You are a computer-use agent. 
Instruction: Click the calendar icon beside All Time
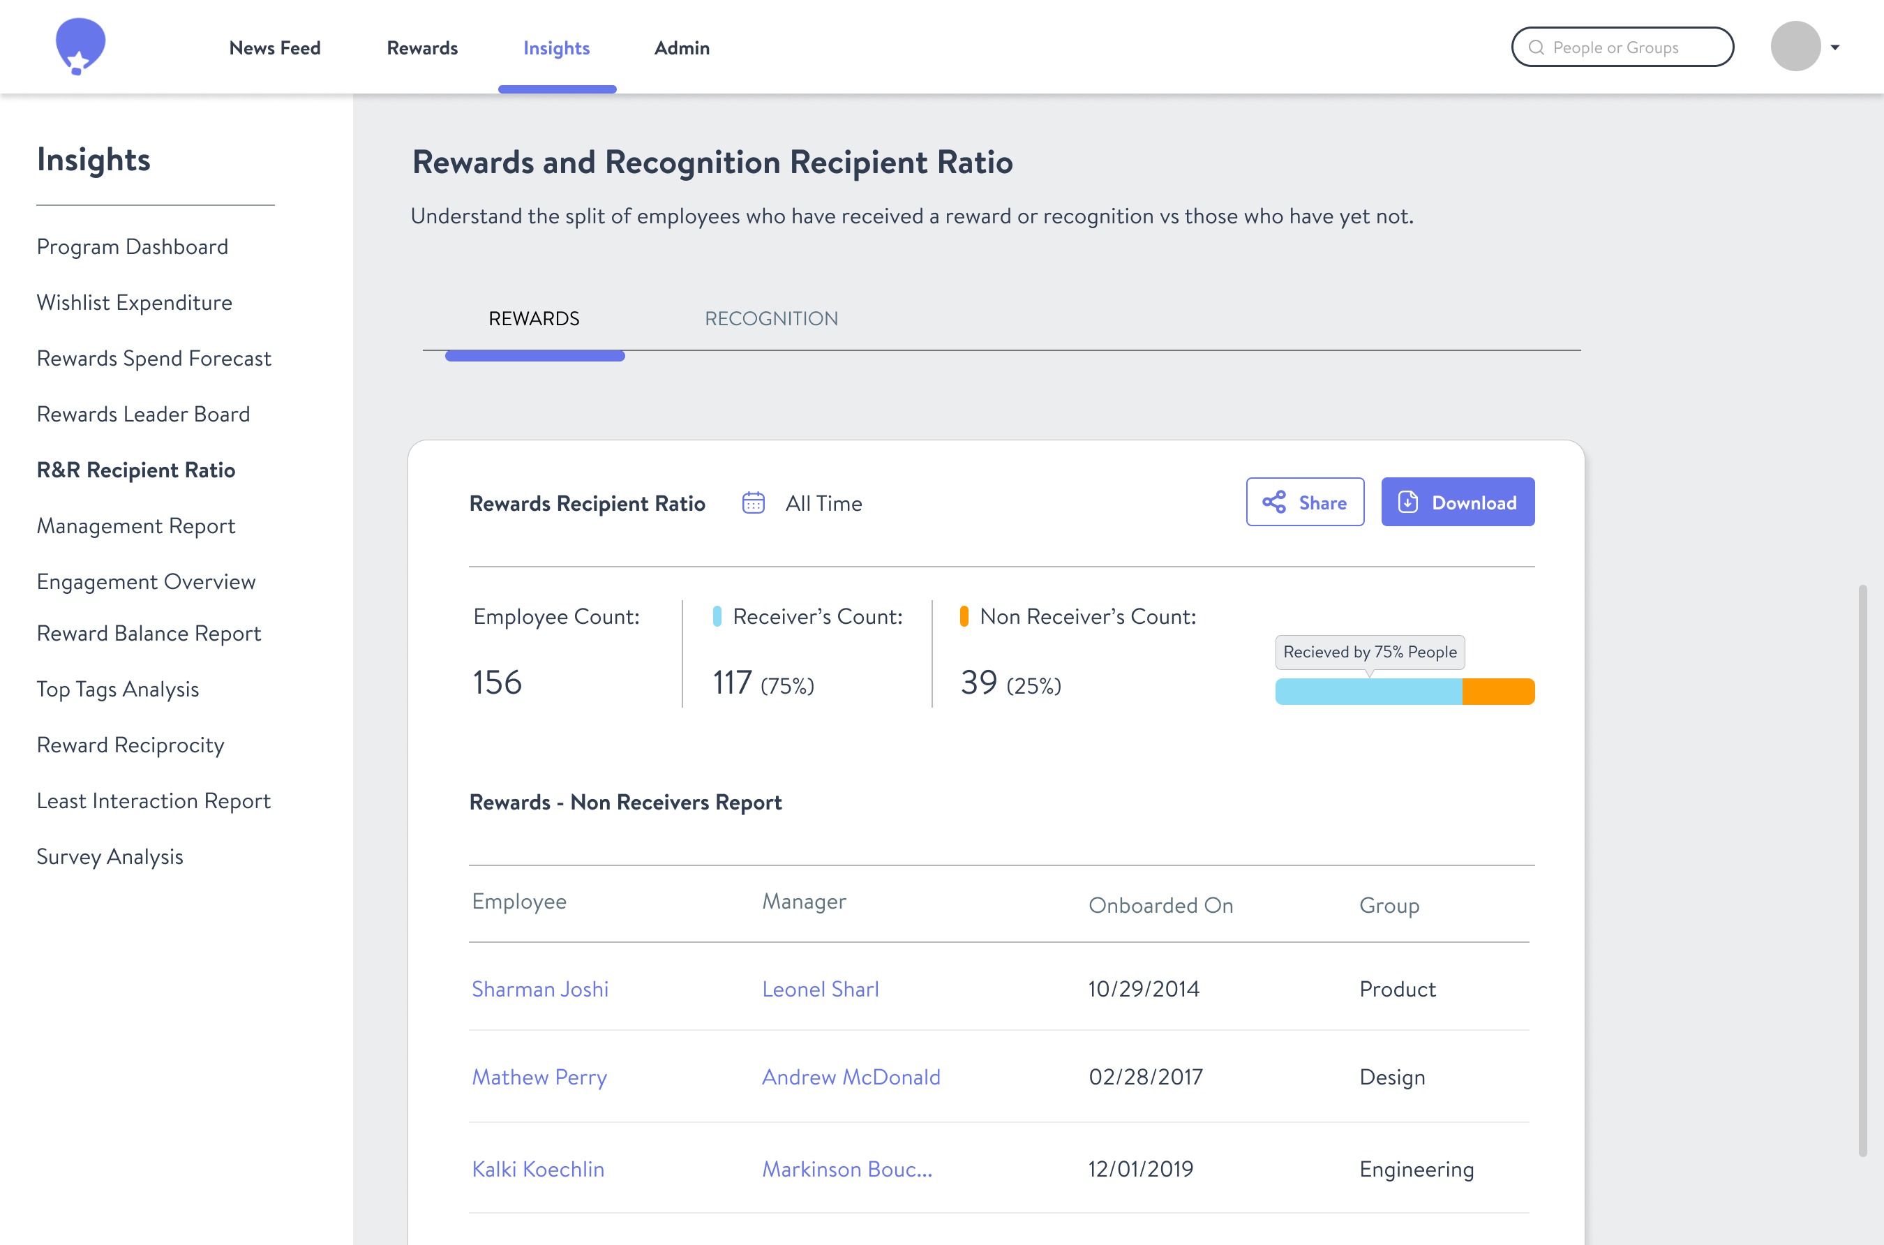pos(753,503)
